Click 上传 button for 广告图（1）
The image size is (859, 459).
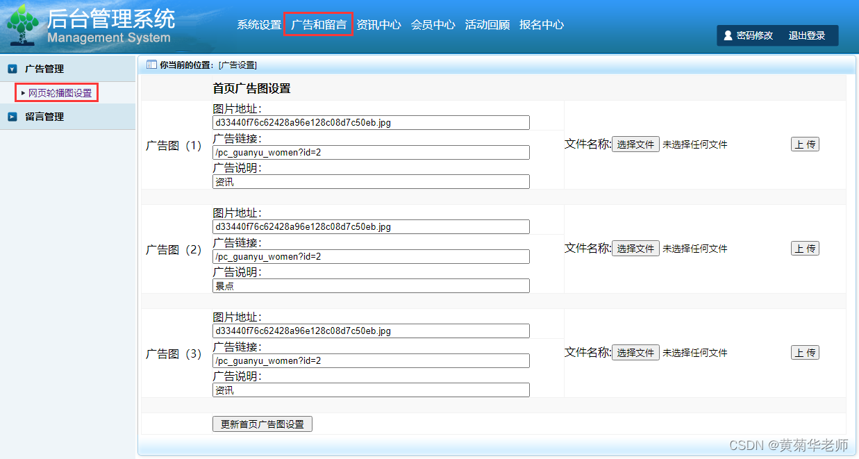(805, 144)
